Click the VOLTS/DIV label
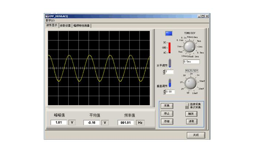 [191, 71]
